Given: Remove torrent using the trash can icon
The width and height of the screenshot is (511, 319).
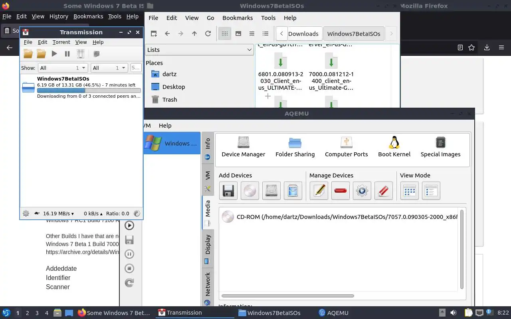Looking at the screenshot, I should (80, 54).
